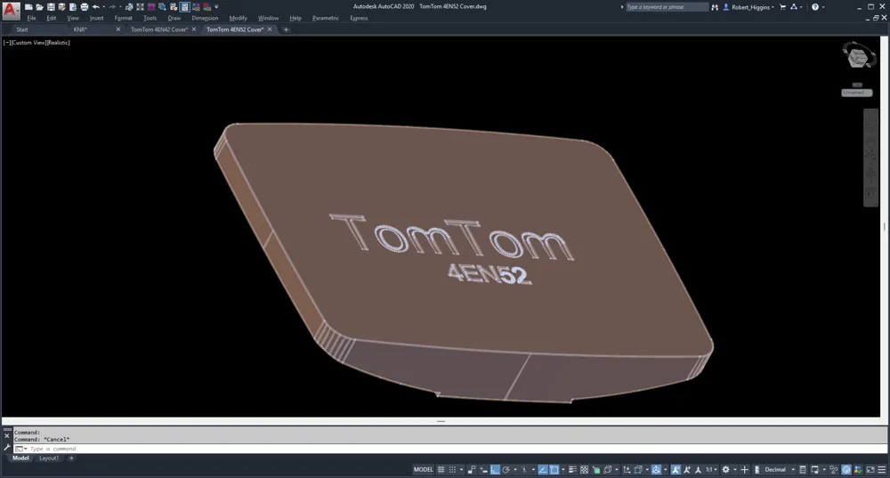
Task: Open the File menu
Action: [x=31, y=18]
